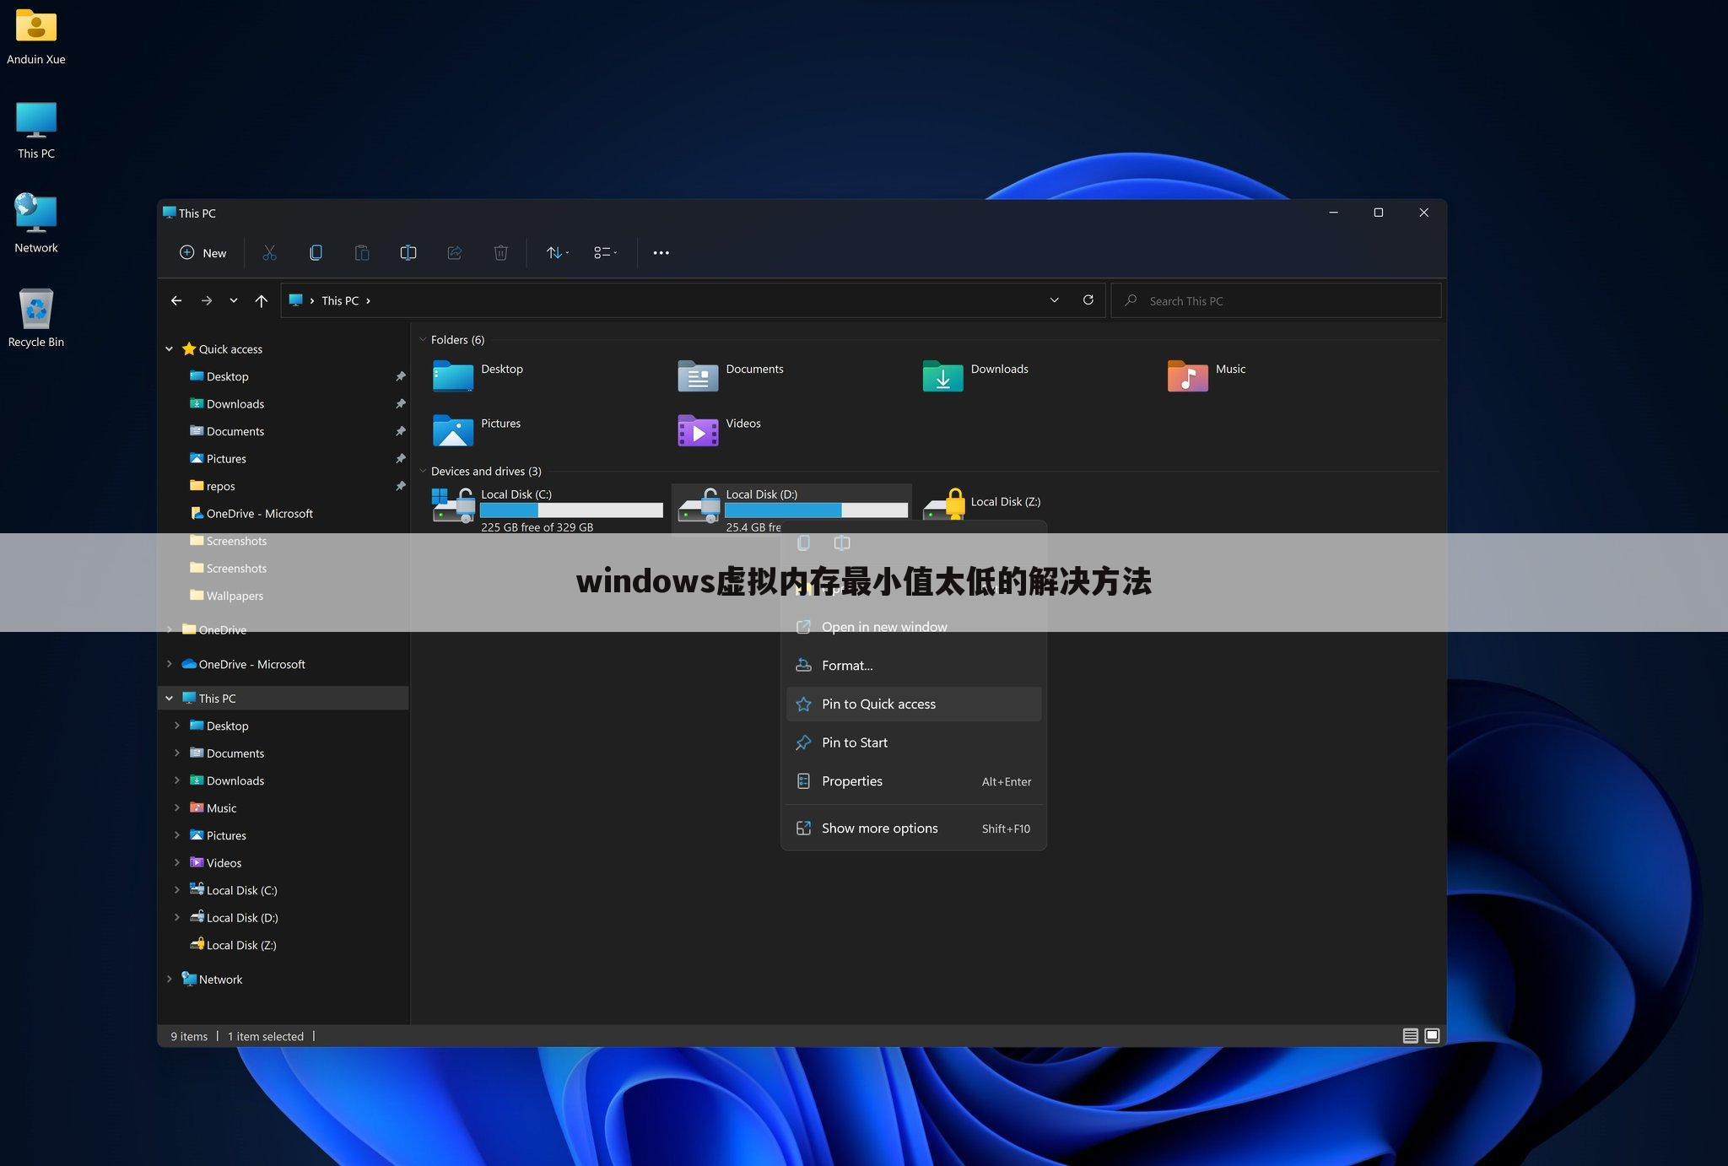Click Rename icon in context menu

click(x=842, y=543)
